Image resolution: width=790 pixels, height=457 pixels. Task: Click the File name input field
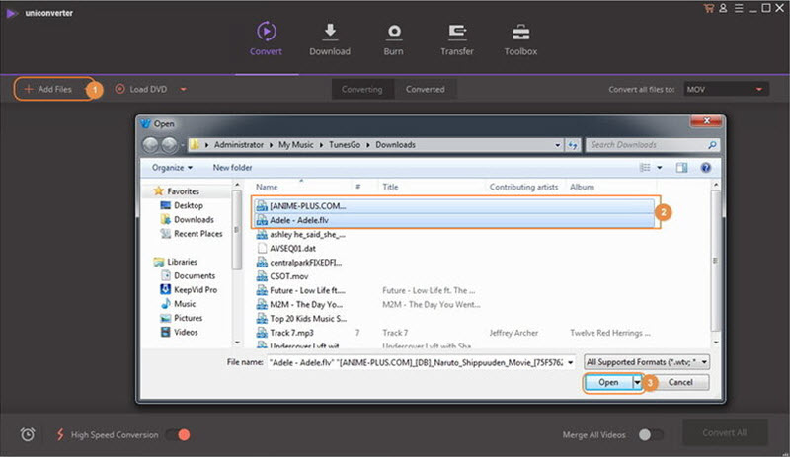click(417, 362)
